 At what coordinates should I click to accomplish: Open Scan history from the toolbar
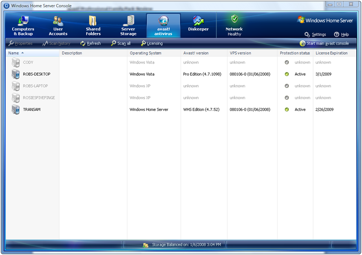[56, 44]
